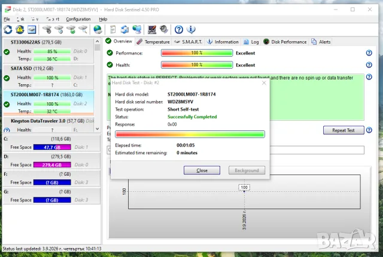Click the Performance 100 % gradient bar

(197, 53)
